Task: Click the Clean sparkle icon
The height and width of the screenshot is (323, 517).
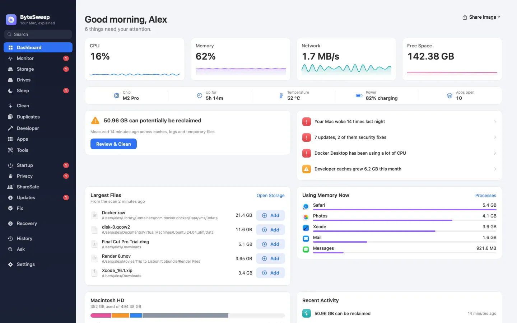Action: coord(10,106)
